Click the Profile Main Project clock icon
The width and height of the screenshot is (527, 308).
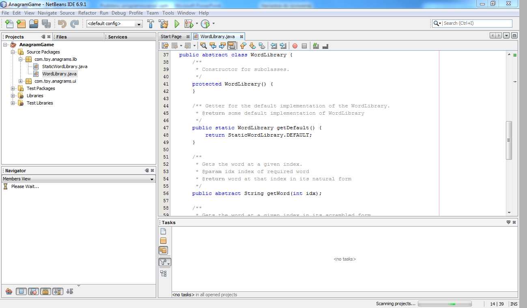pos(205,24)
